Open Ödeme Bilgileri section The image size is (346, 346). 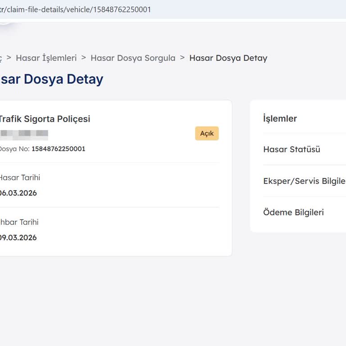293,212
